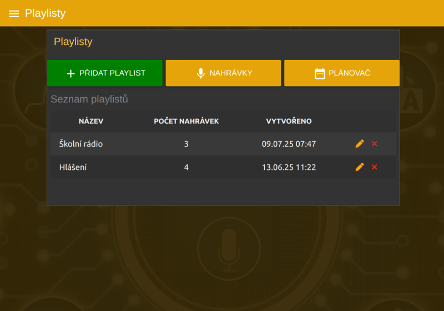
Task: Open the hamburger navigation menu
Action: pyautogui.click(x=14, y=13)
